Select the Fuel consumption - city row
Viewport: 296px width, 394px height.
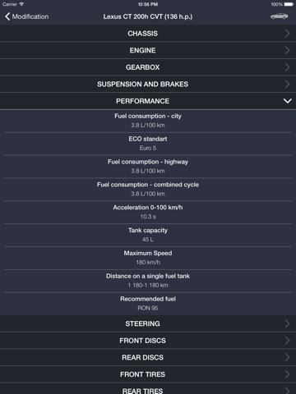click(148, 121)
